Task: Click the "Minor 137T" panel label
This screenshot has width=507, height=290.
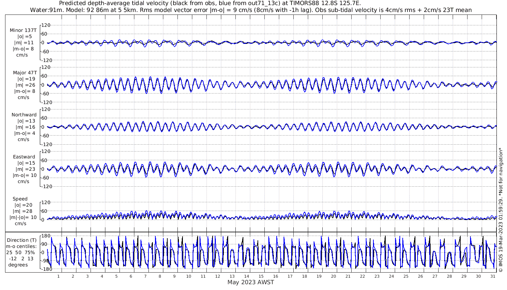Action: click(23, 30)
